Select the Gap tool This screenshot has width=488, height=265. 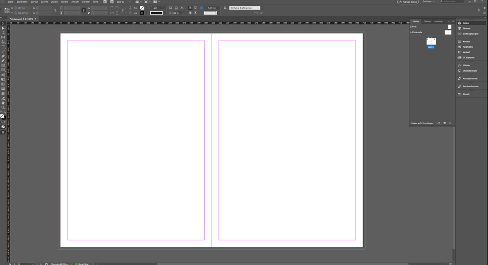pos(3,37)
